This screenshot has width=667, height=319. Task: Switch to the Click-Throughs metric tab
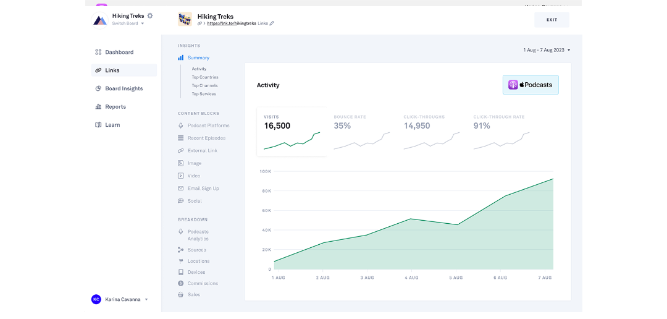tap(432, 132)
